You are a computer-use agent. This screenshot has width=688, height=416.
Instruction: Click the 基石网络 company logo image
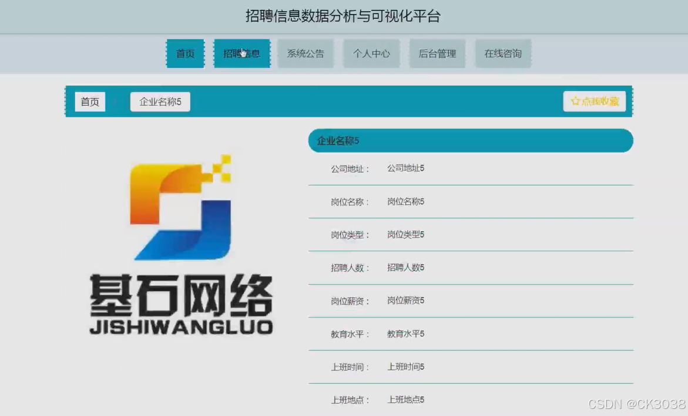[x=181, y=245]
